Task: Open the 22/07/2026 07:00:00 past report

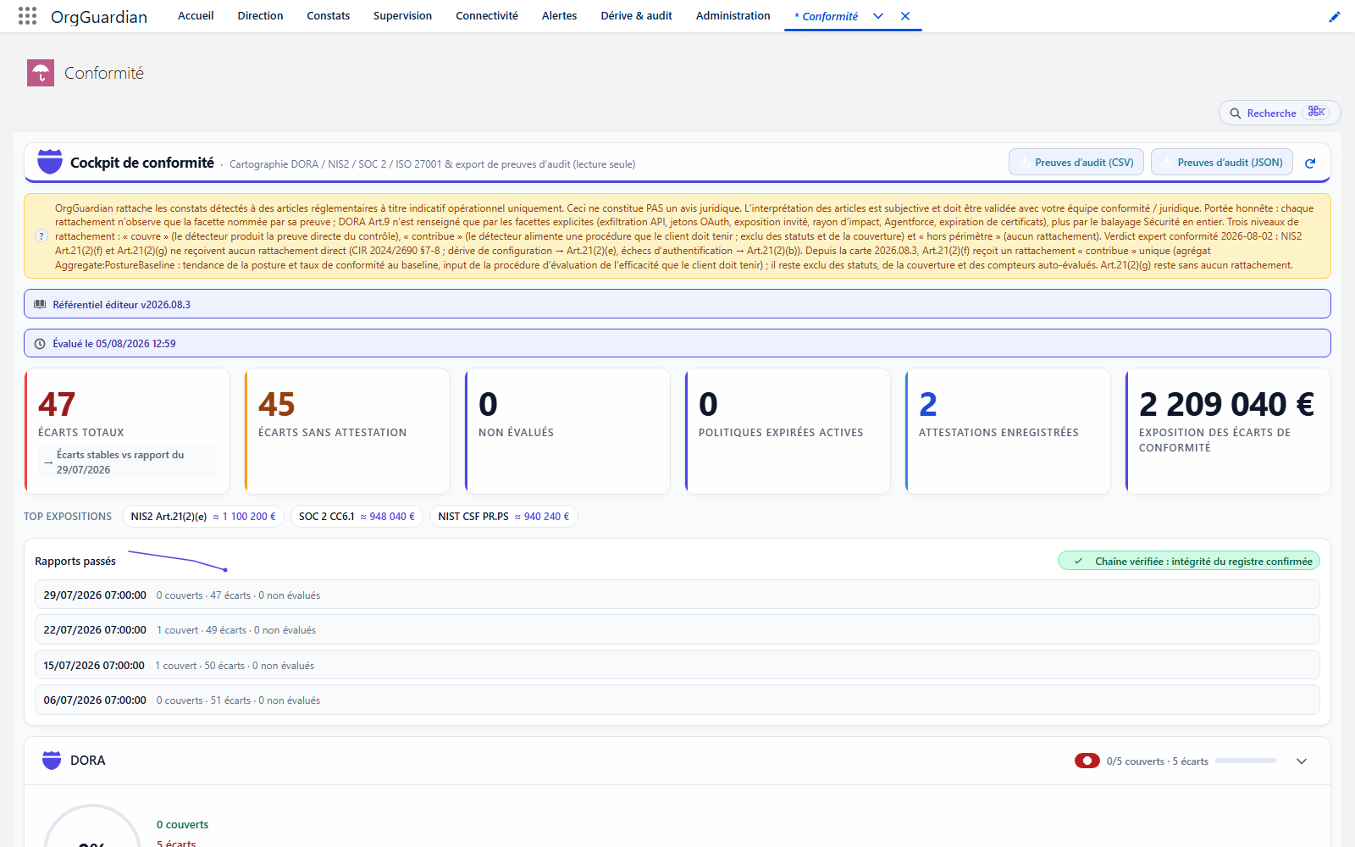Action: pos(677,630)
